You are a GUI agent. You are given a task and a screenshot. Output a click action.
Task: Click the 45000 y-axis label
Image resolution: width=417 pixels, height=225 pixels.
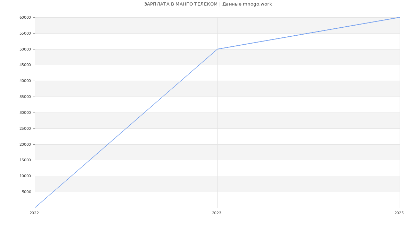coord(25,65)
